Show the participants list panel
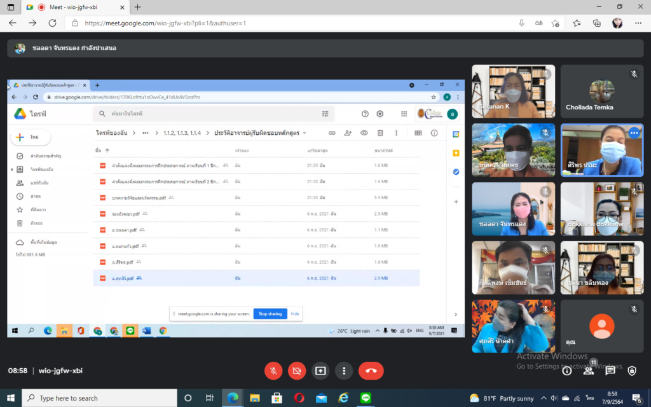651x407 pixels. [x=589, y=371]
